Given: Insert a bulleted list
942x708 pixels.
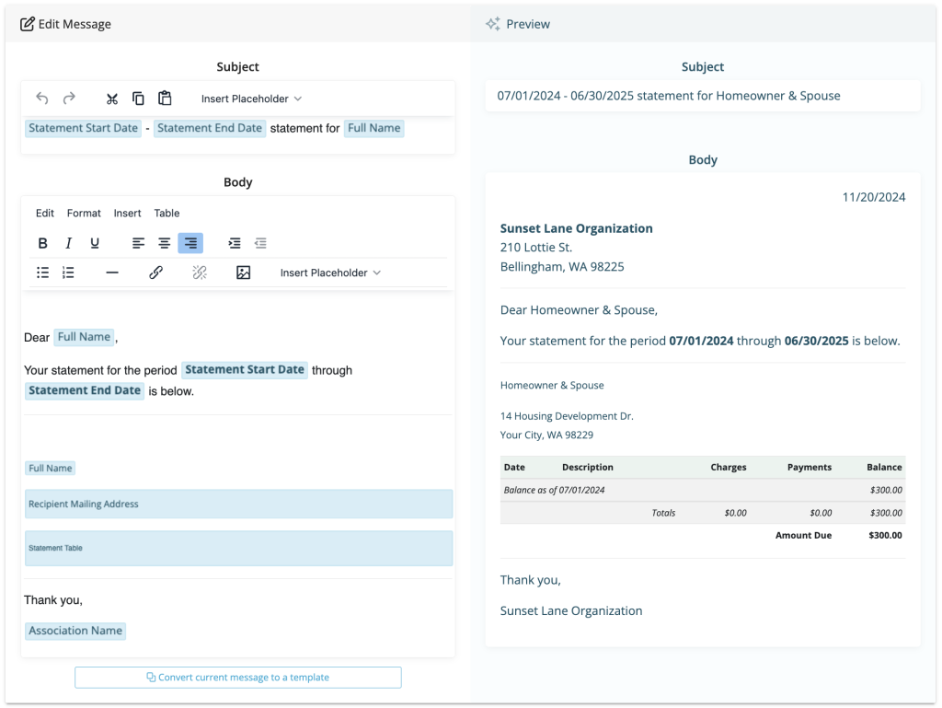Looking at the screenshot, I should pyautogui.click(x=42, y=272).
